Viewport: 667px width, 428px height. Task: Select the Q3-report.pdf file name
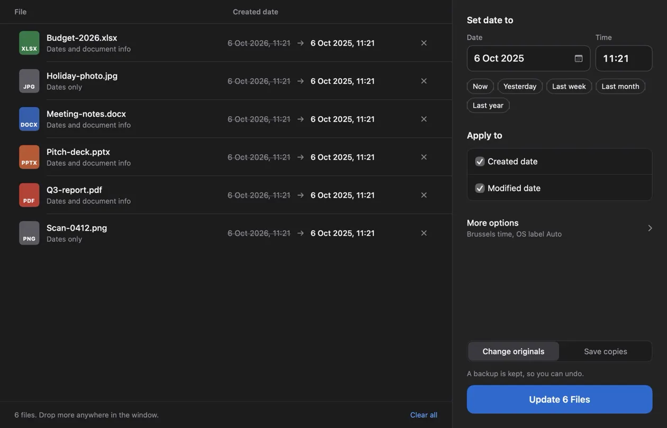point(74,190)
